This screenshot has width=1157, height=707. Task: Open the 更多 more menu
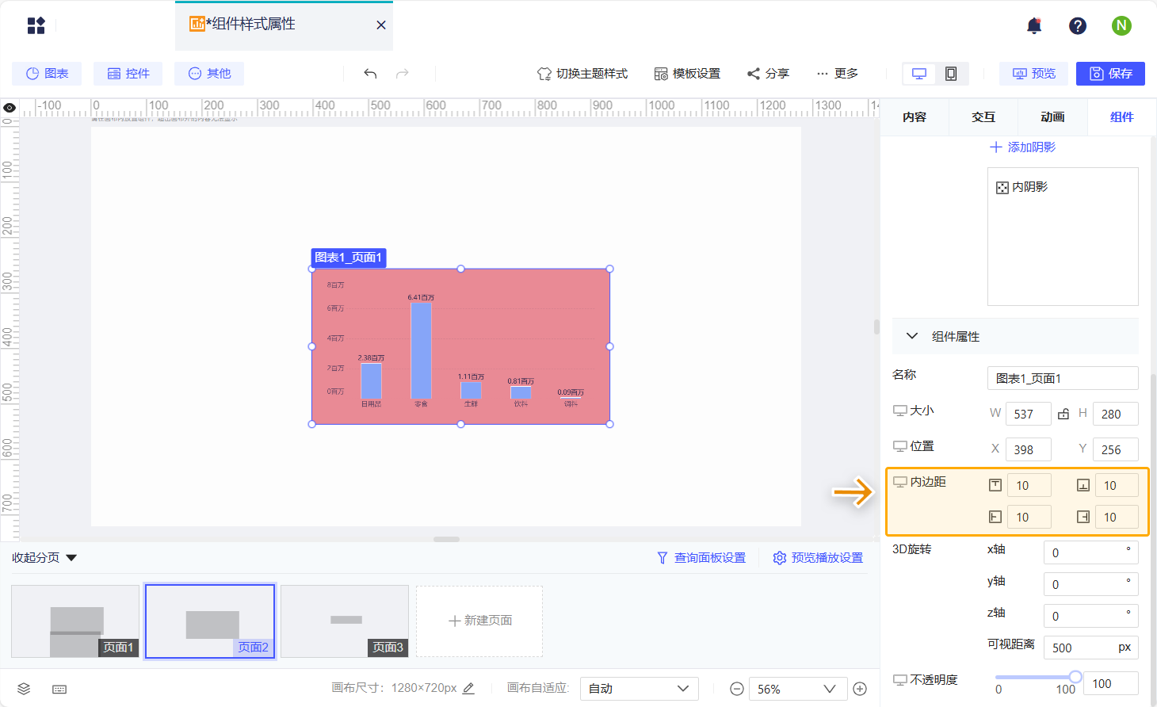coord(838,74)
